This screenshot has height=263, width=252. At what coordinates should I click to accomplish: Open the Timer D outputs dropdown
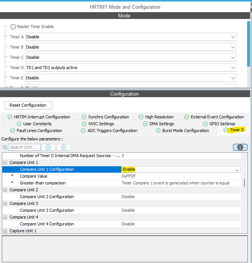[x=131, y=68]
